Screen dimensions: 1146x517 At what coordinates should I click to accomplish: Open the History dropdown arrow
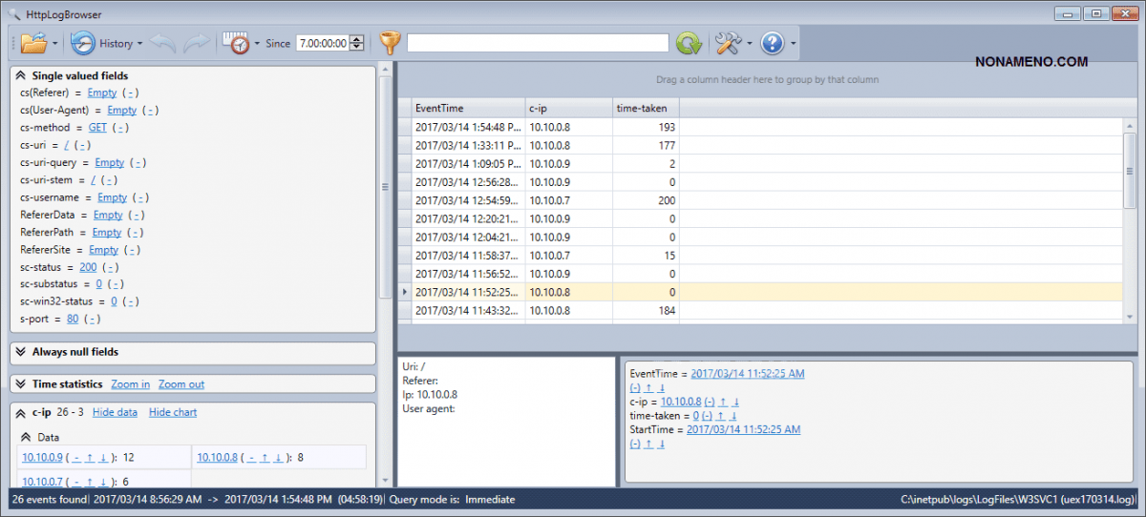click(139, 44)
